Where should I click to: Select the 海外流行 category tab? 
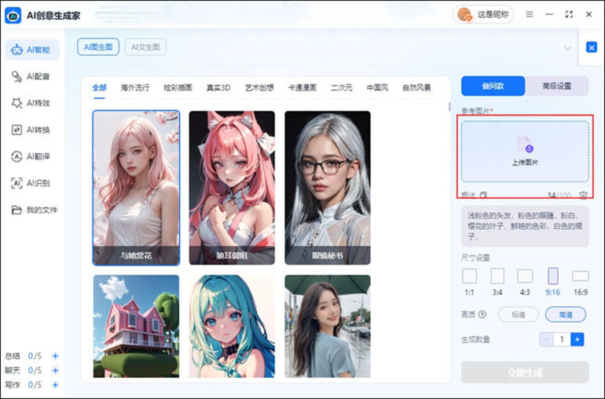point(134,88)
